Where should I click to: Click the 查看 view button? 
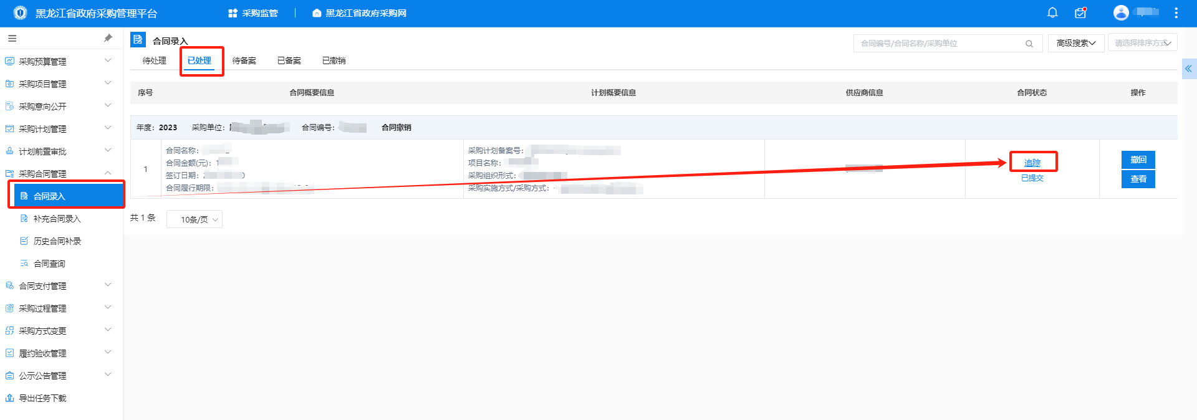coord(1138,179)
